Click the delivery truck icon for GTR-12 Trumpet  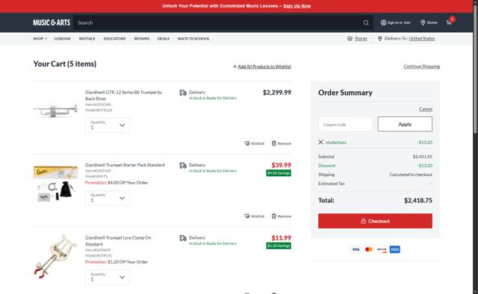click(183, 93)
